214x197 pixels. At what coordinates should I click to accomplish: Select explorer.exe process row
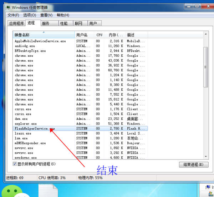(x=80, y=124)
